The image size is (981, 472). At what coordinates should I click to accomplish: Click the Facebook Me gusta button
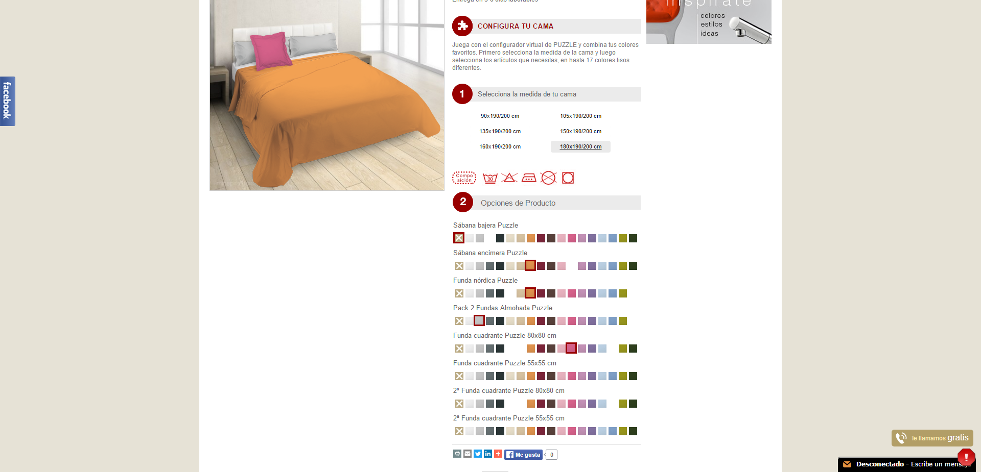[523, 455]
